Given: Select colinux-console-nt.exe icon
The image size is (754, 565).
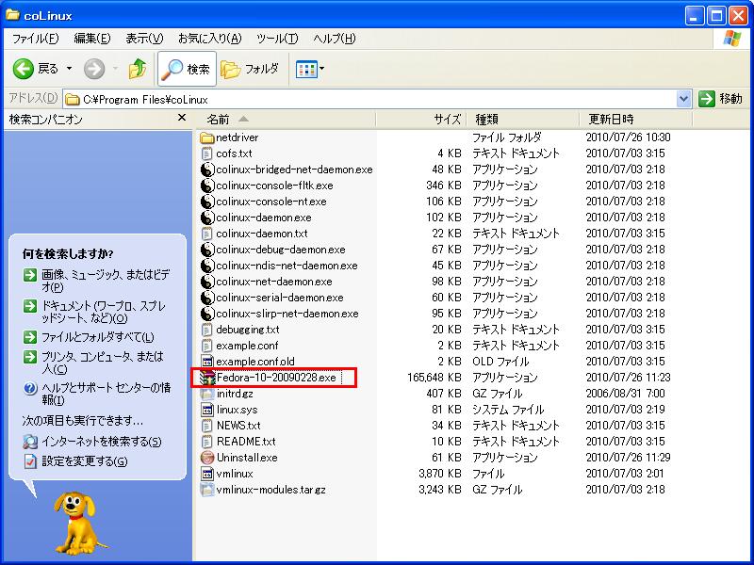Looking at the screenshot, I should point(207,202).
